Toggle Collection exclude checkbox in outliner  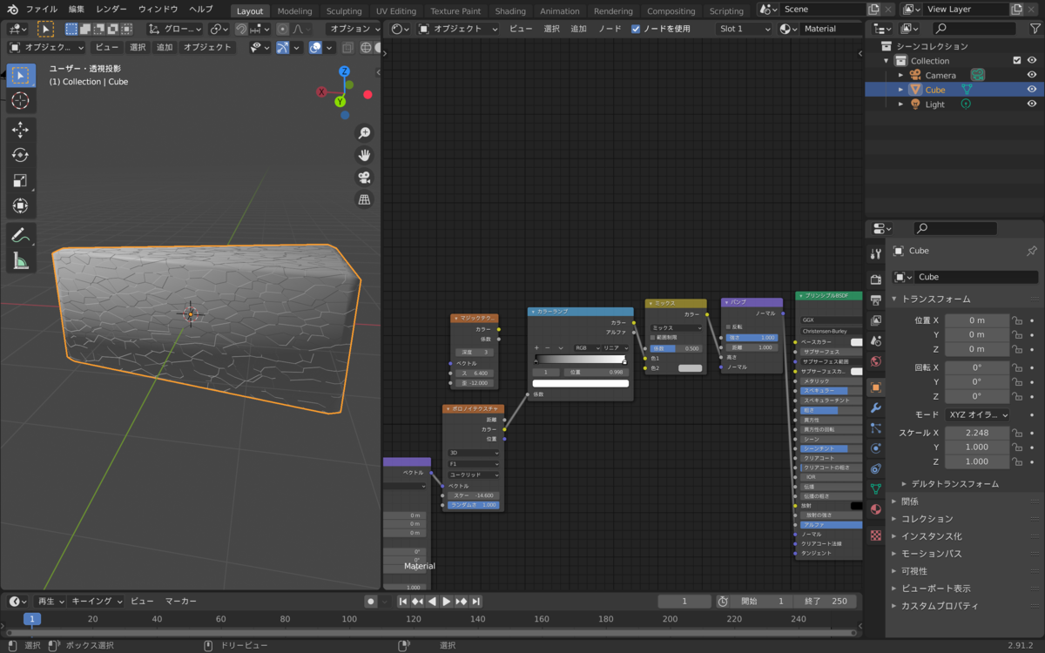(x=1016, y=61)
